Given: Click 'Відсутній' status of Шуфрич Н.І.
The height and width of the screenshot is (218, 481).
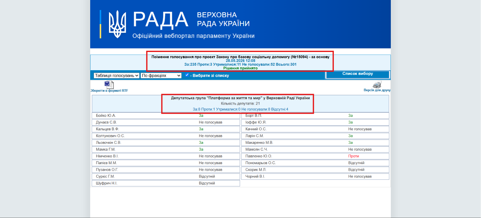Looking at the screenshot, I should tap(207, 183).
